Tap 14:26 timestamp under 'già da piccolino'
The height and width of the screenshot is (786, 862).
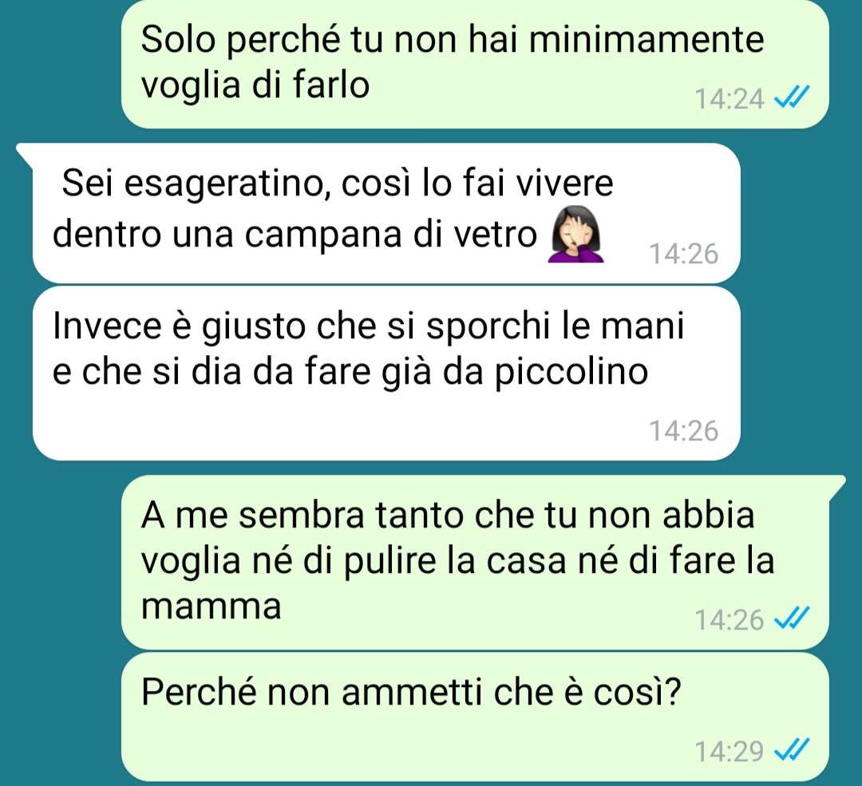684,430
